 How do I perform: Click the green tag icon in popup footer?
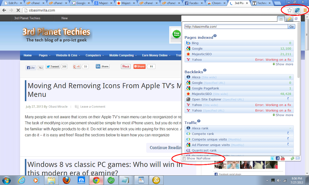[292, 158]
